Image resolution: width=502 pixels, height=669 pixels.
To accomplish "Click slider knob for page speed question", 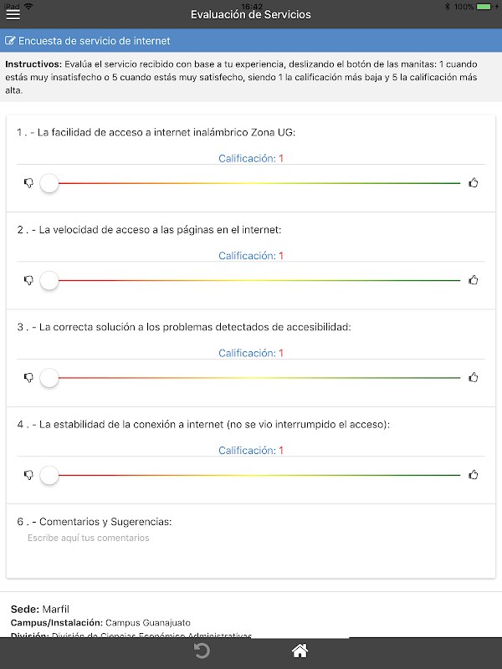I will [49, 281].
